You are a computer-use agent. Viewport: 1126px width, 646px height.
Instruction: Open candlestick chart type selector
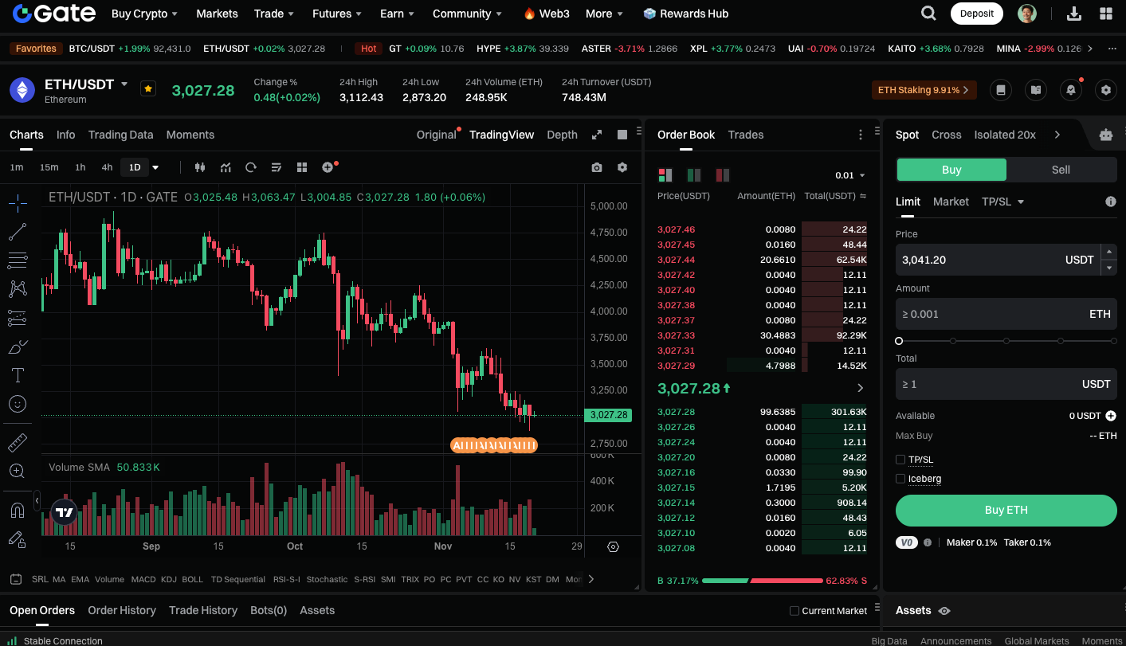click(x=200, y=167)
